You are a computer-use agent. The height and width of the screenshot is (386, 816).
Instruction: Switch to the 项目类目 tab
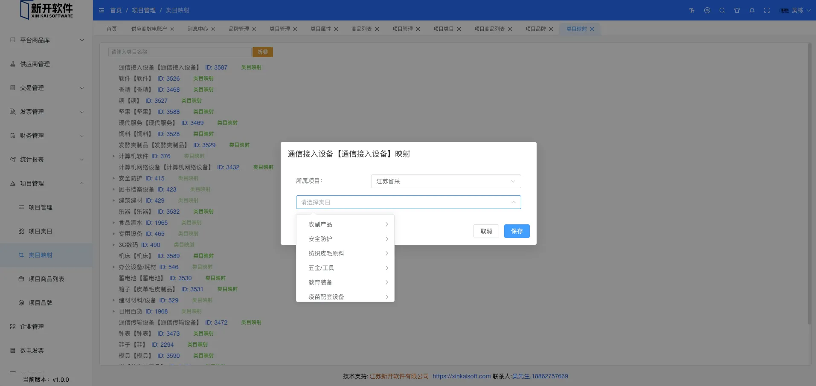[x=443, y=29]
